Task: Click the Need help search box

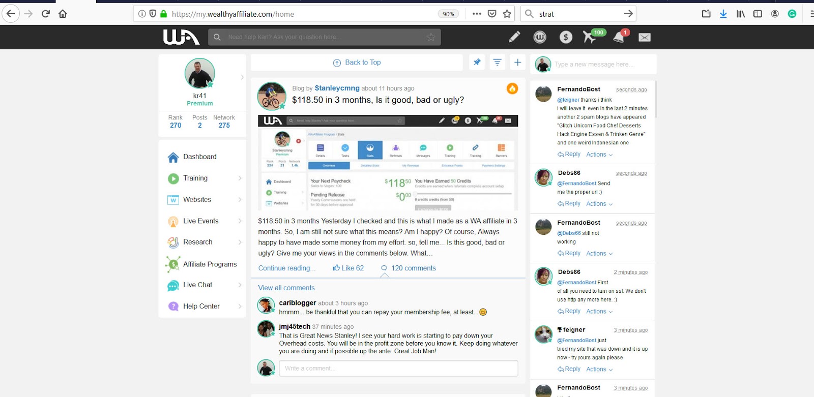Action: coord(324,37)
